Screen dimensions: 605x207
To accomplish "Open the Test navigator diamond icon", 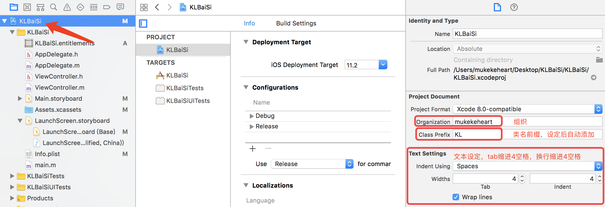I will 80,7.
